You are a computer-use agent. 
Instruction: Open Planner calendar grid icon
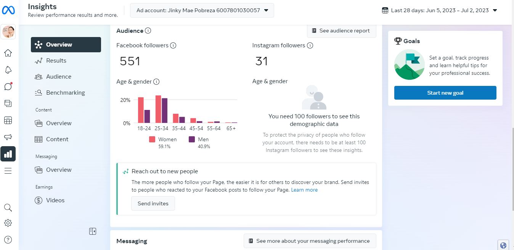[8, 120]
